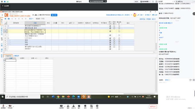
Task: Click the 全屏 fullscreen button
Action: tap(155, 15)
